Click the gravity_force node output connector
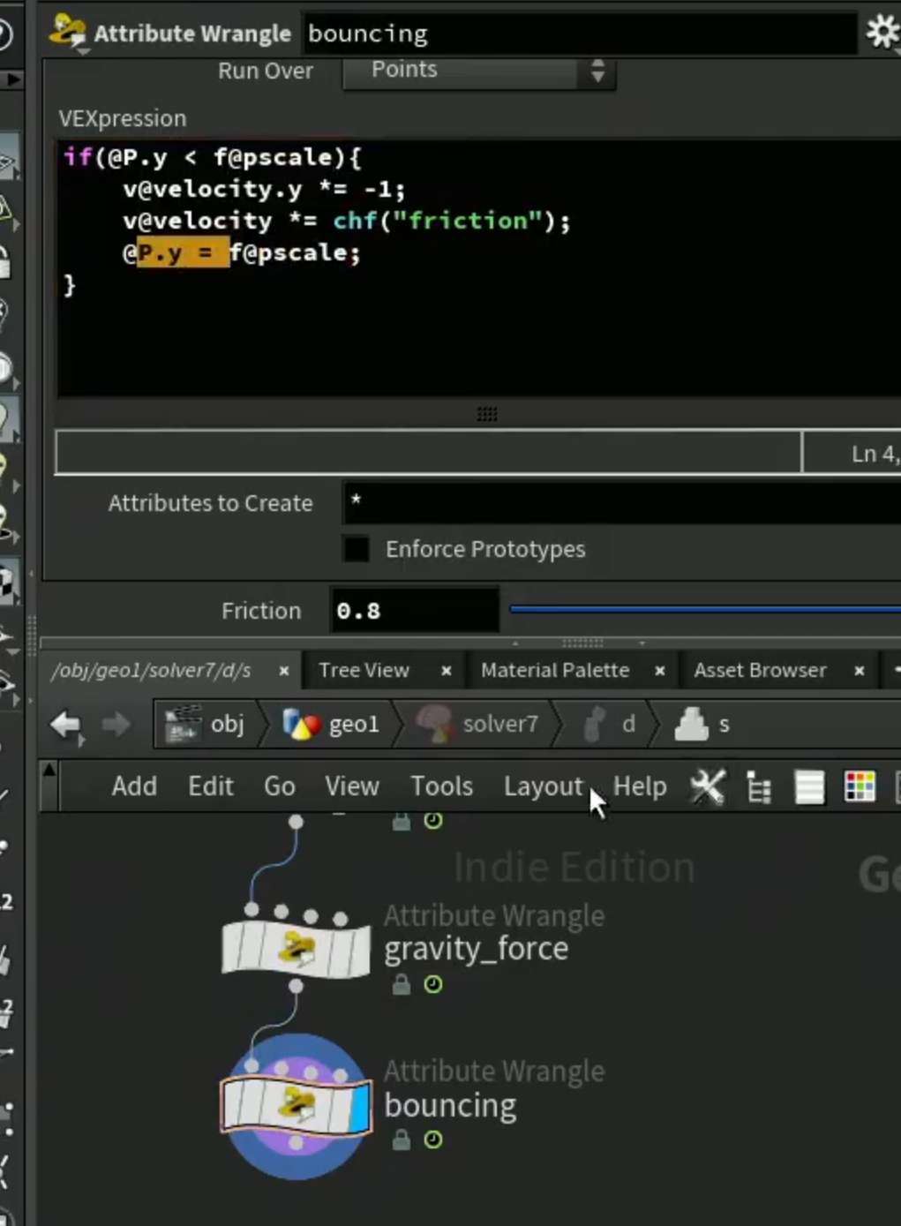The image size is (901, 1226). click(x=296, y=986)
